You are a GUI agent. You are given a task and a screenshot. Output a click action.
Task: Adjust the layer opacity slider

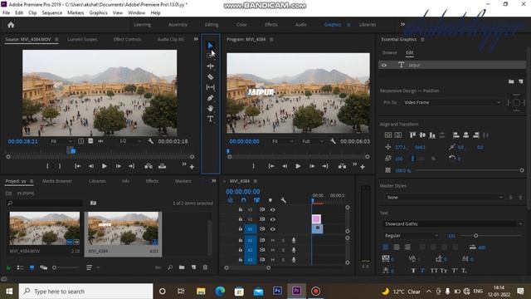pyautogui.click(x=522, y=170)
